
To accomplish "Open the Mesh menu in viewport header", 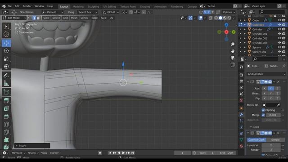I will pyautogui.click(x=74, y=18).
